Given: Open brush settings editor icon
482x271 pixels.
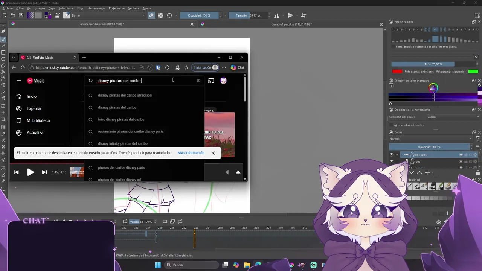Looking at the screenshot, I should point(58,15).
